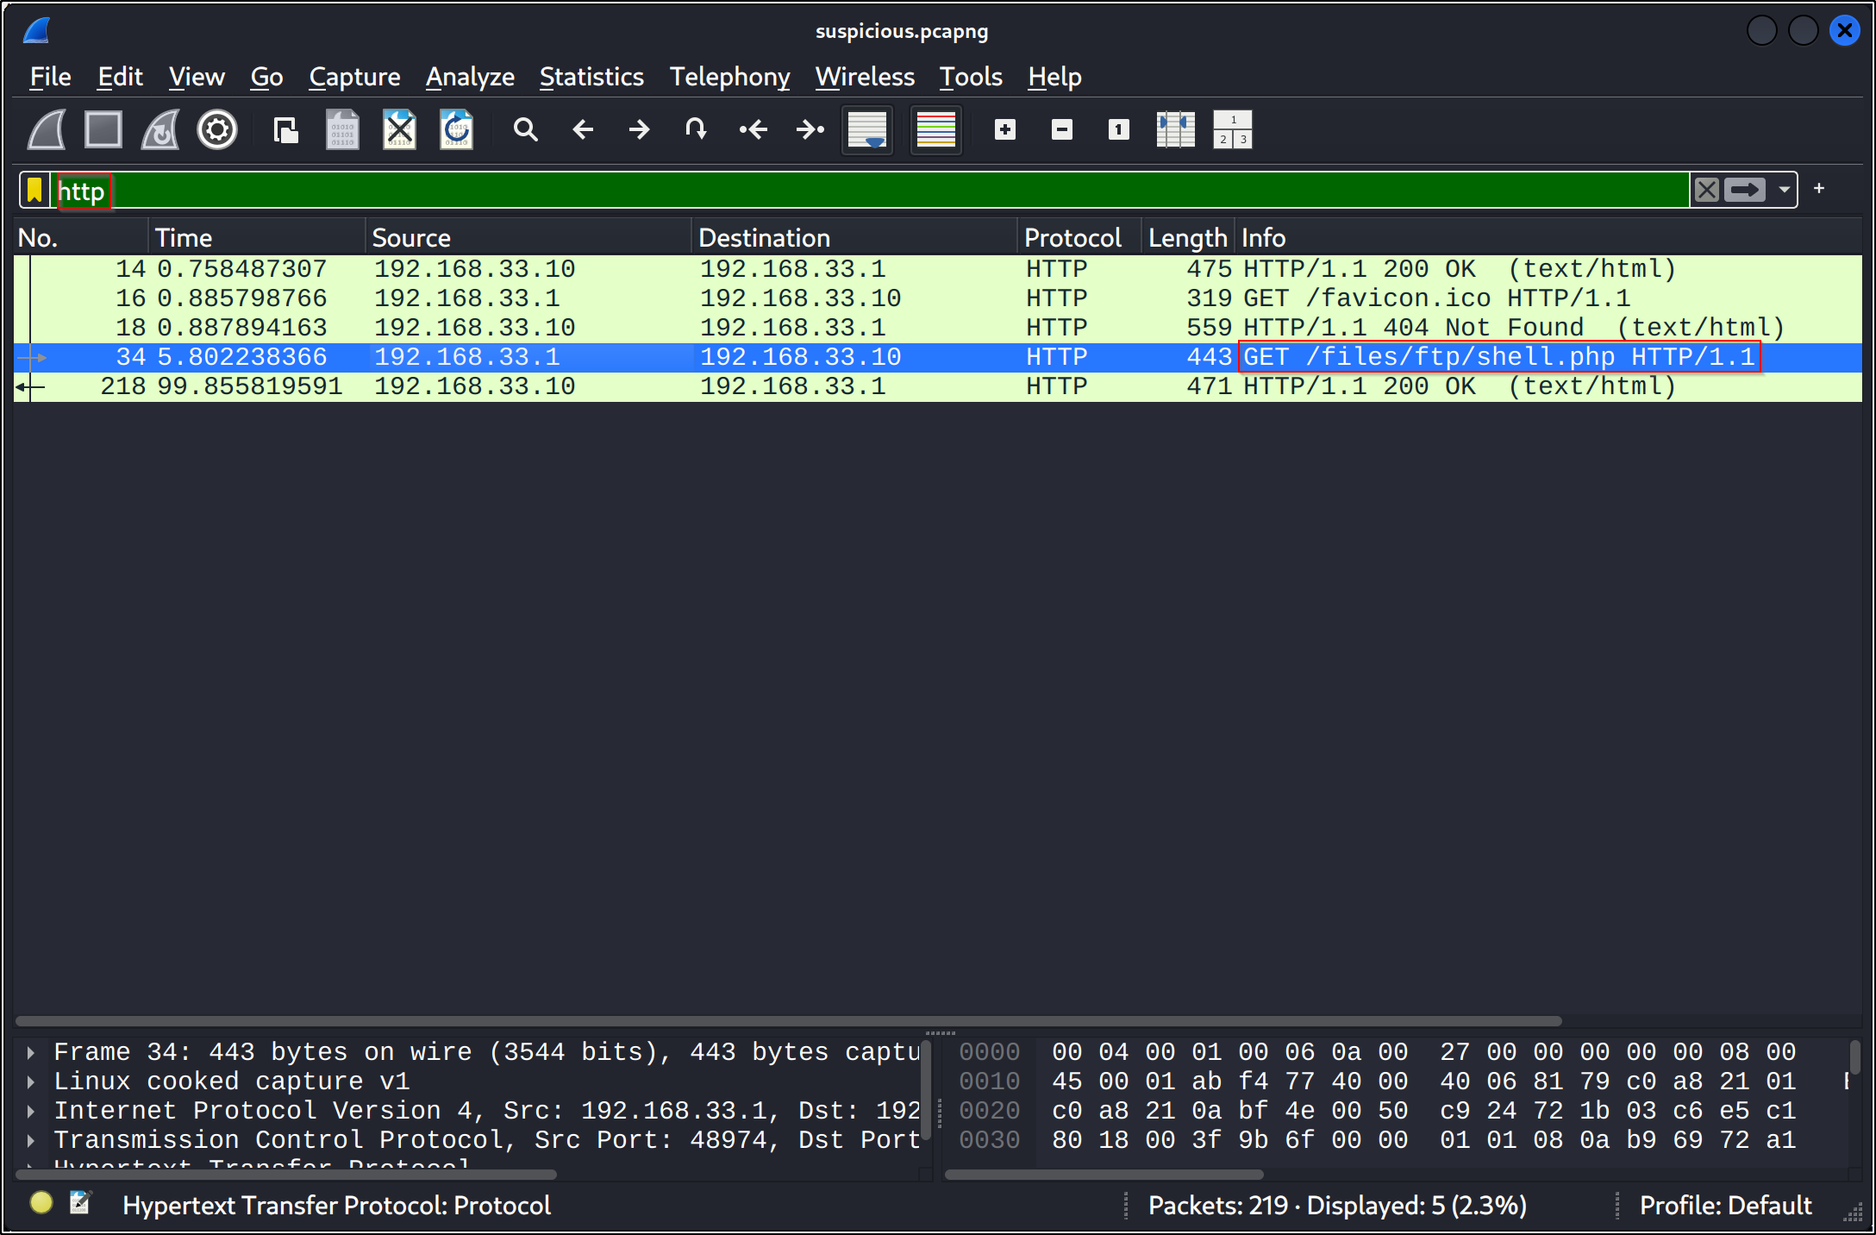Open capture options gear icon

[x=216, y=130]
